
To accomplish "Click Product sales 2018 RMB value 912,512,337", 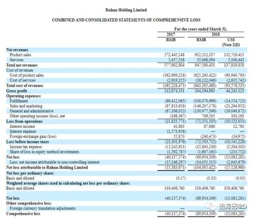I will [x=205, y=55].
